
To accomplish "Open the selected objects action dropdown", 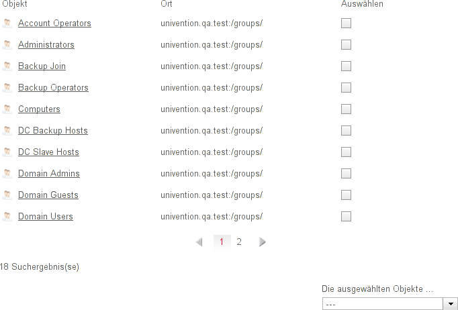I will pos(383,304).
